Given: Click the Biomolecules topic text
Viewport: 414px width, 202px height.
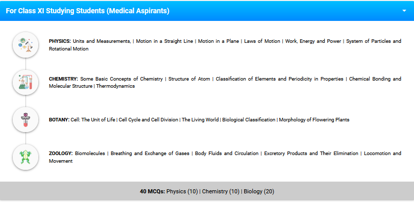Looking at the screenshot, I should pos(90,154).
